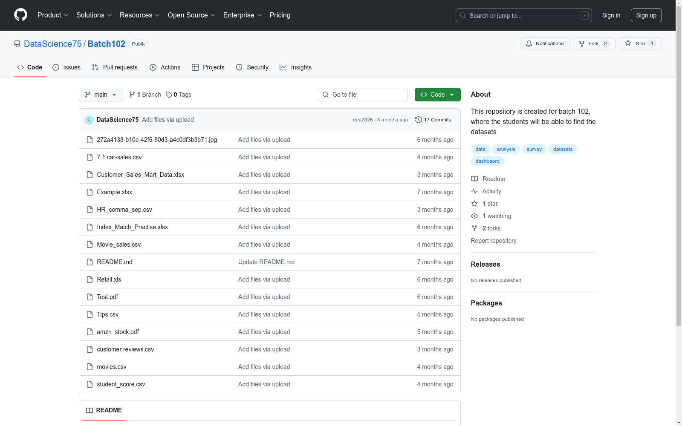Expand the Resources menu
The image size is (682, 426).
tap(140, 15)
